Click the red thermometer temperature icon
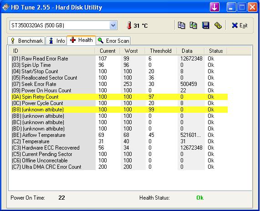This screenshot has width=260, height=211. 129,25
